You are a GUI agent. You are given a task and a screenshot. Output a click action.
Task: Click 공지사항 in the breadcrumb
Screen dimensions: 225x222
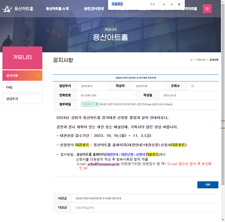(x=214, y=60)
